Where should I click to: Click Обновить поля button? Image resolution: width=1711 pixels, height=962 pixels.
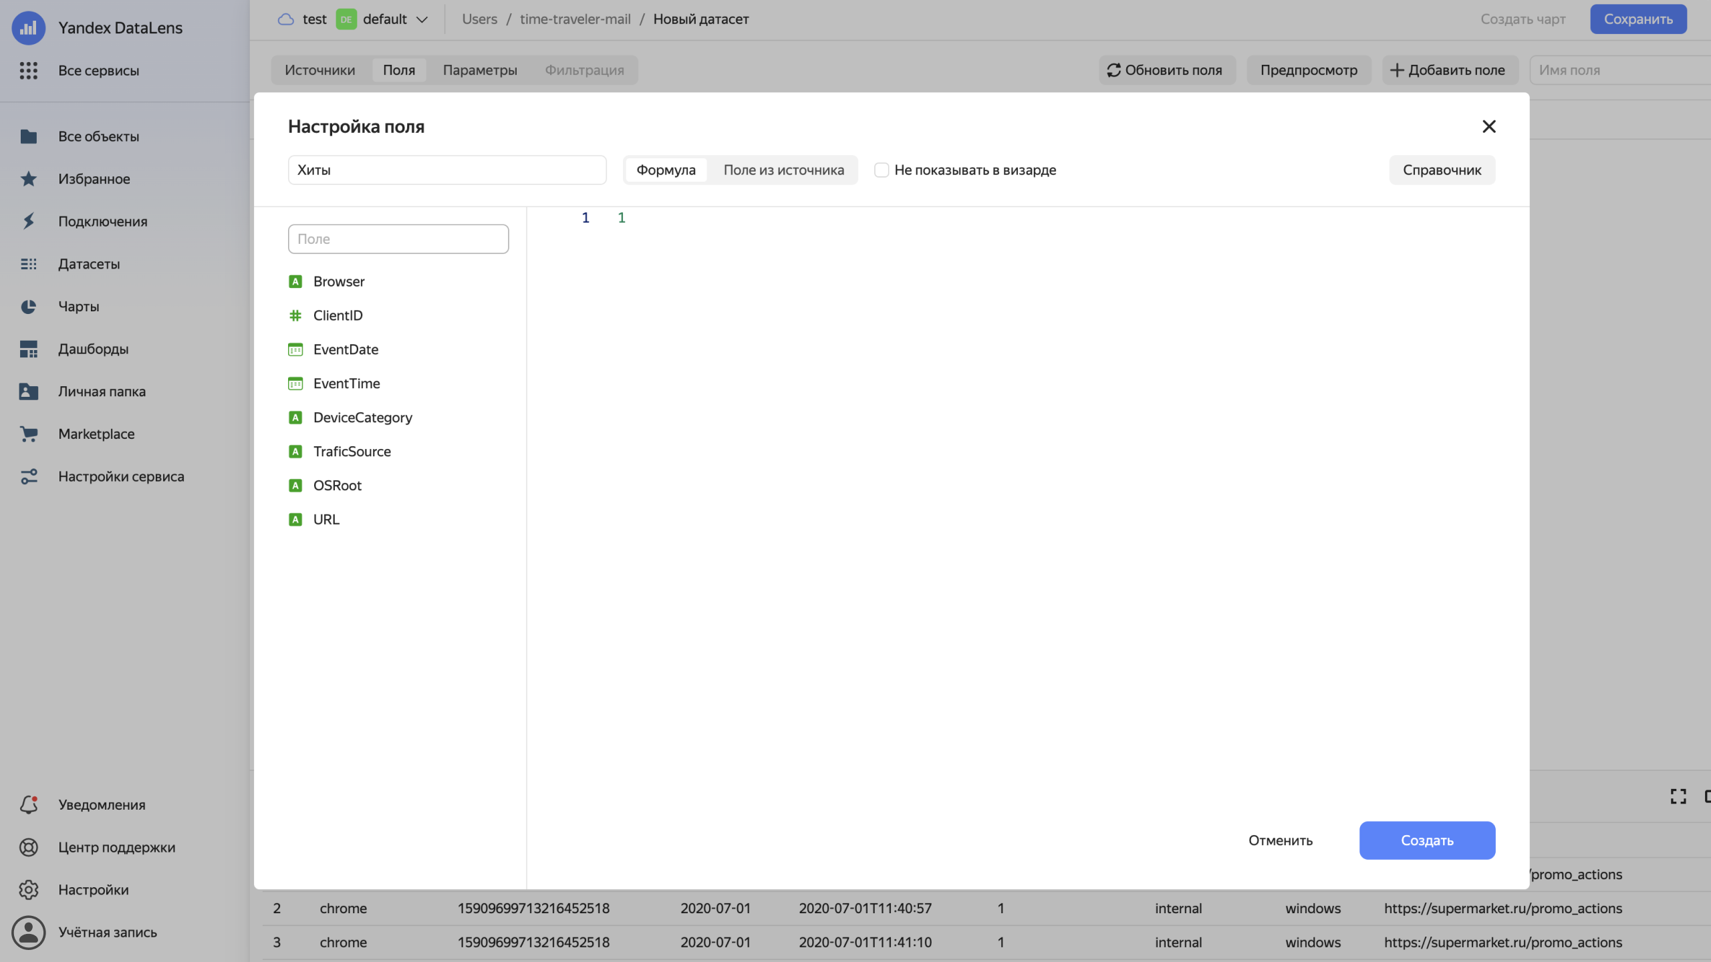pyautogui.click(x=1166, y=70)
